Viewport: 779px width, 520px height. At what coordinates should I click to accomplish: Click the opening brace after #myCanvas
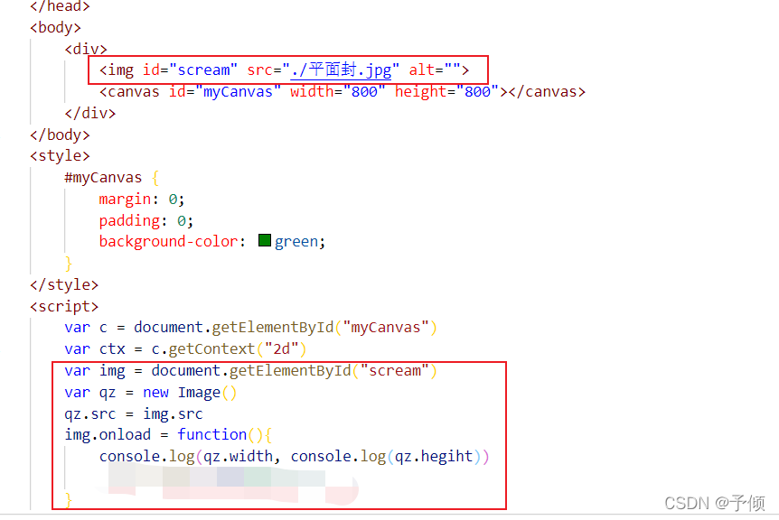point(155,178)
